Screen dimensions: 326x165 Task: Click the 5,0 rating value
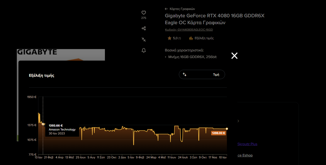175,38
